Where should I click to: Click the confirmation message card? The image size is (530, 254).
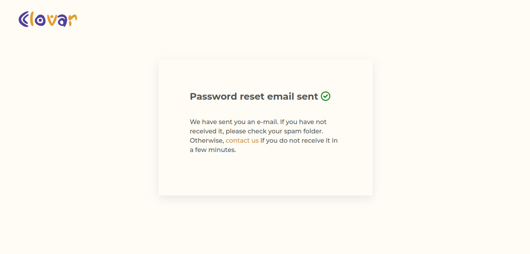pyautogui.click(x=265, y=127)
